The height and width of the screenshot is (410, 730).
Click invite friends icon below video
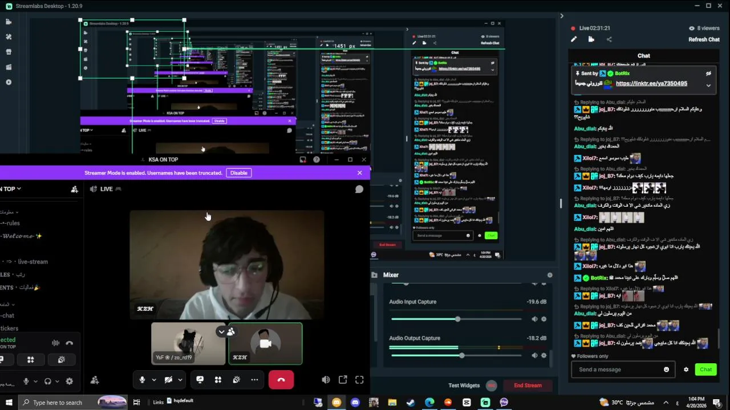95,380
